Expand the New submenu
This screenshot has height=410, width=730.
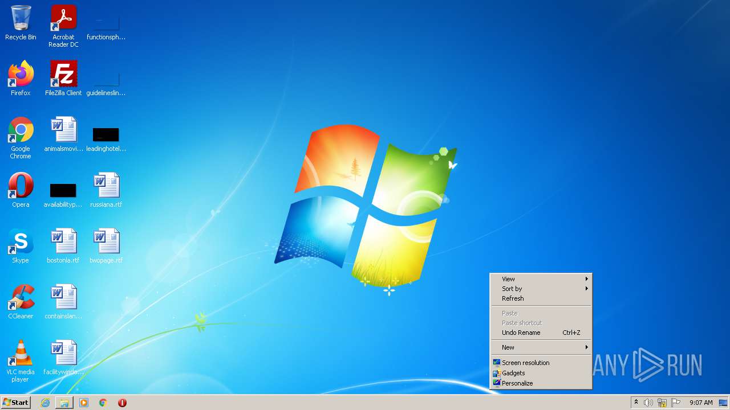541,347
